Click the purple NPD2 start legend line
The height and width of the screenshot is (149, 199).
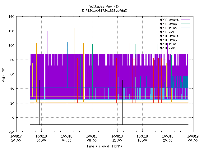point(185,20)
